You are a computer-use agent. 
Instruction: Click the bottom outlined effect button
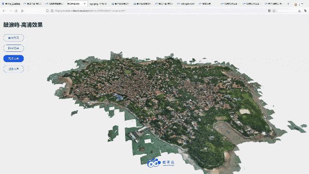14,69
